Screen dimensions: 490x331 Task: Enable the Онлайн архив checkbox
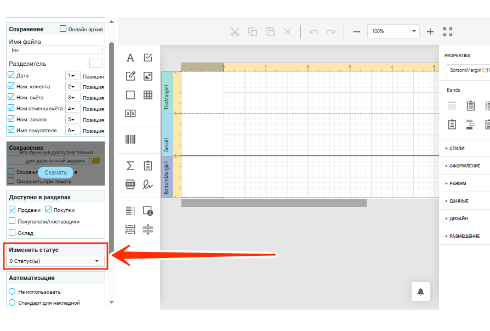63,29
